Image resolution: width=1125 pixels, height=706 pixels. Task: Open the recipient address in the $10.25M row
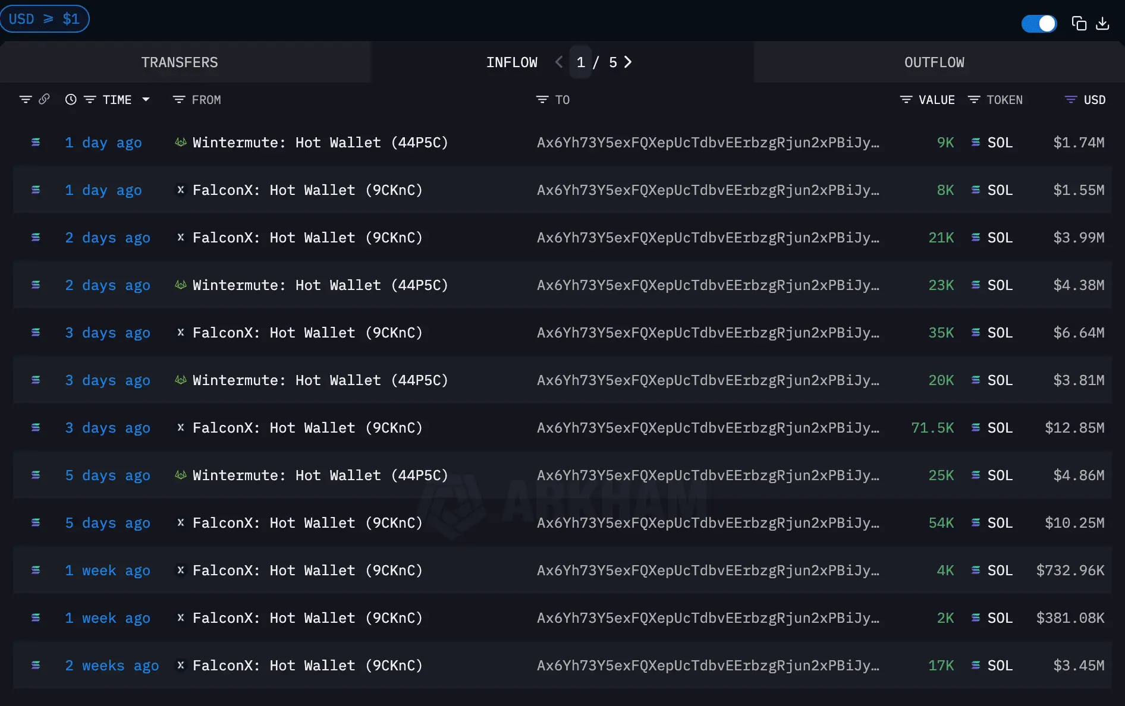tap(708, 523)
